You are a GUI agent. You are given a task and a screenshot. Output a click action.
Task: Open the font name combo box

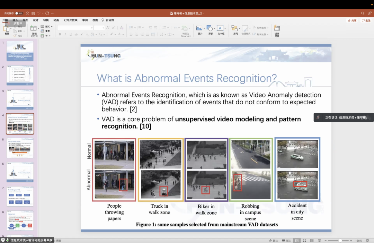75,28
